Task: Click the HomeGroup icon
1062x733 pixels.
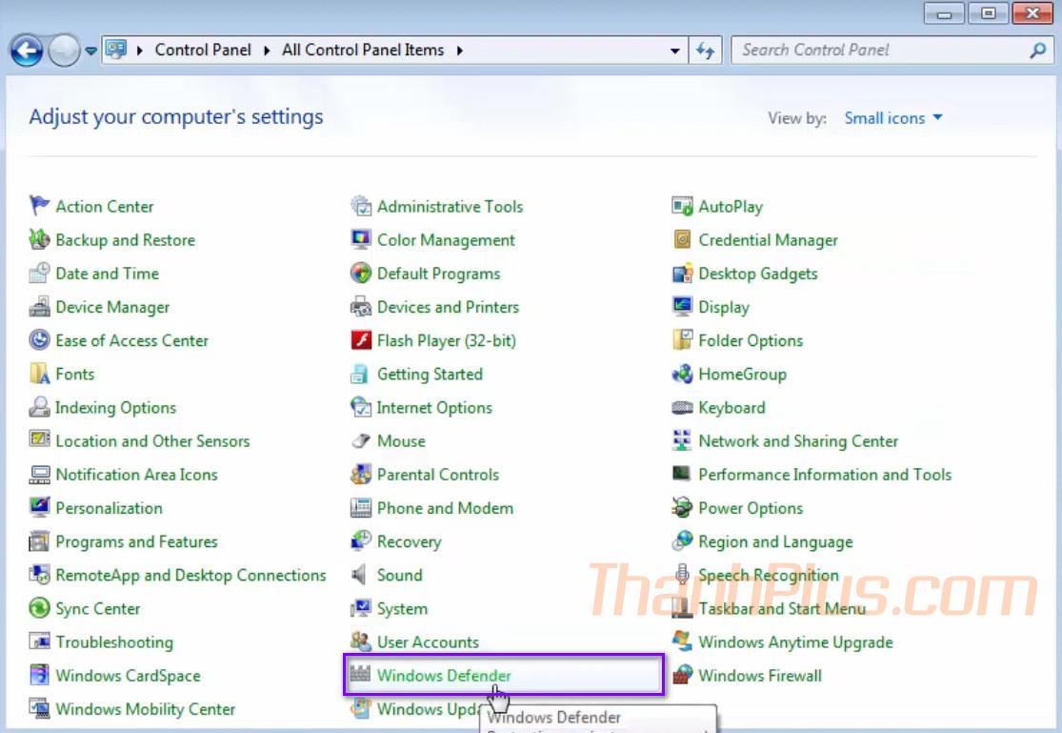Action: click(682, 374)
